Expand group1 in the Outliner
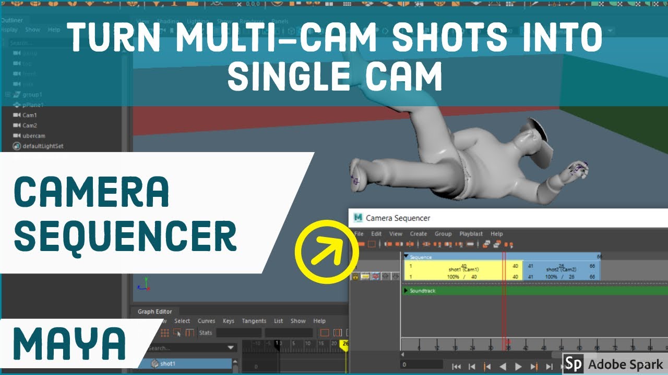 8,94
